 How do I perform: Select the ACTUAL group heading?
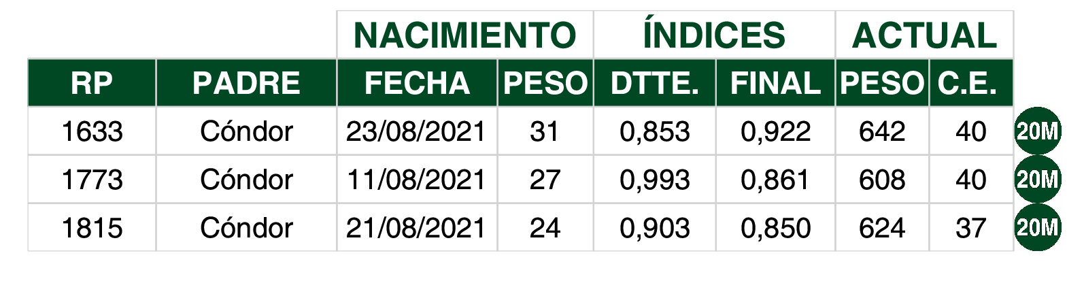point(924,35)
